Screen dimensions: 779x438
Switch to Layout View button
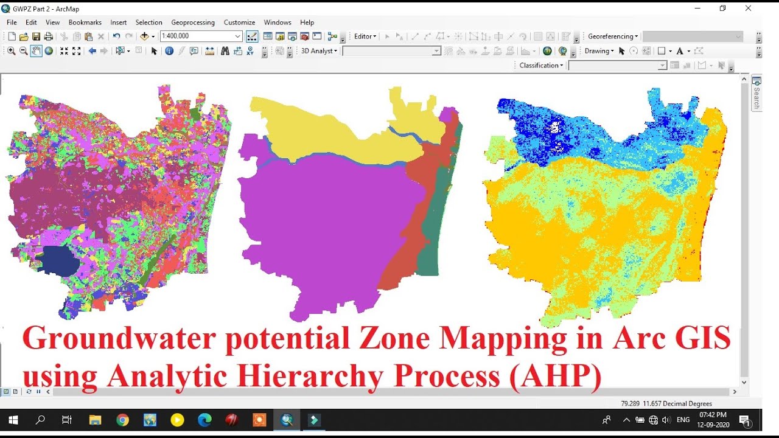click(x=15, y=392)
